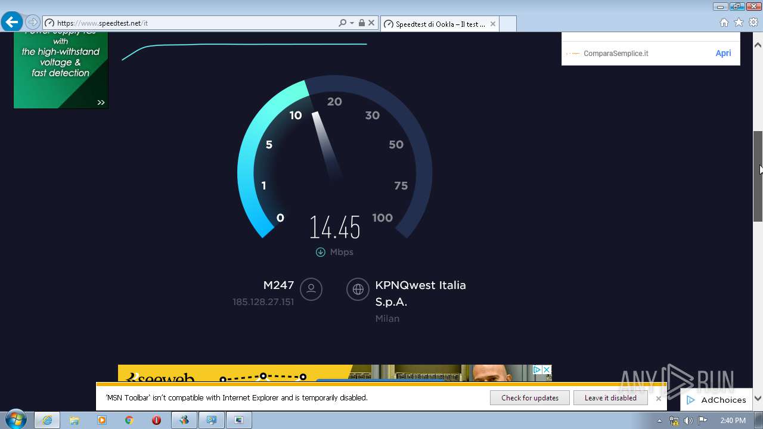Click the 14.45 speed reading
The image size is (763, 429).
tap(335, 228)
